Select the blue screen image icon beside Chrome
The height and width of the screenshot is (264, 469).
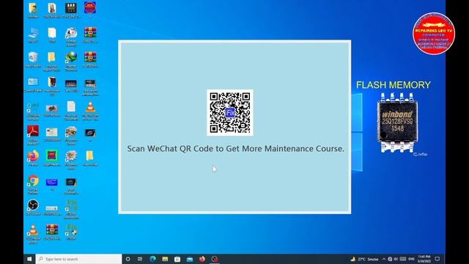52,184
